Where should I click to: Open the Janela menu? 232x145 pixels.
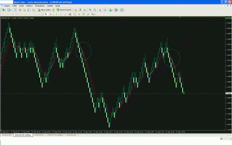coord(50,6)
